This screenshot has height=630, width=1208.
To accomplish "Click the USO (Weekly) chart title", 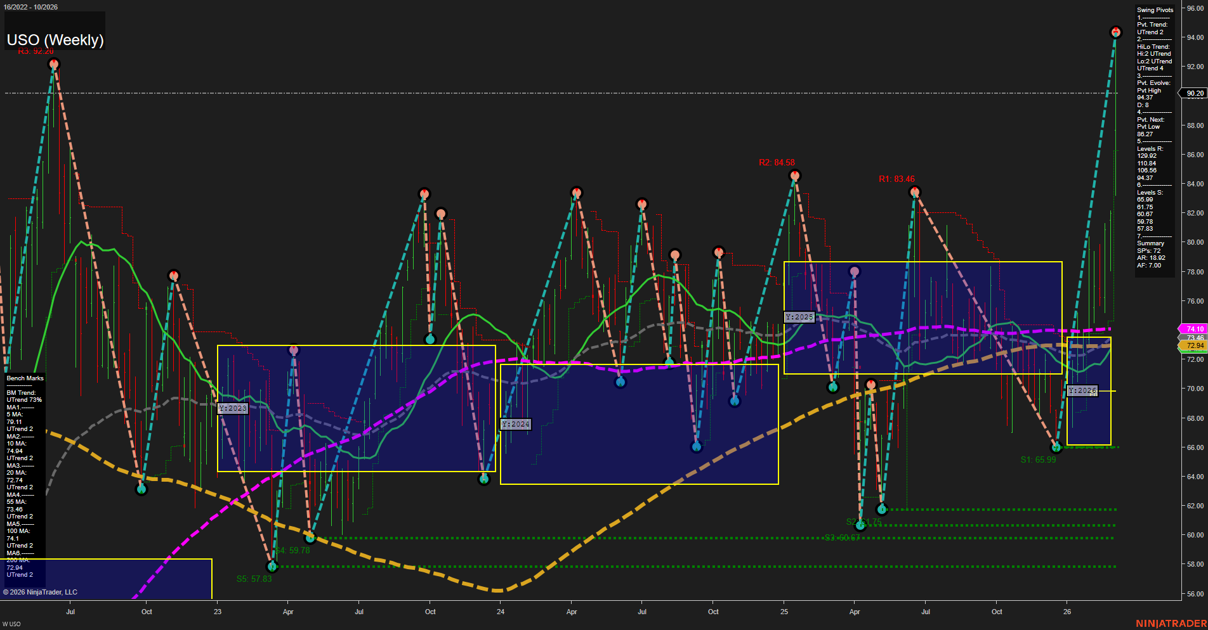I will point(55,39).
